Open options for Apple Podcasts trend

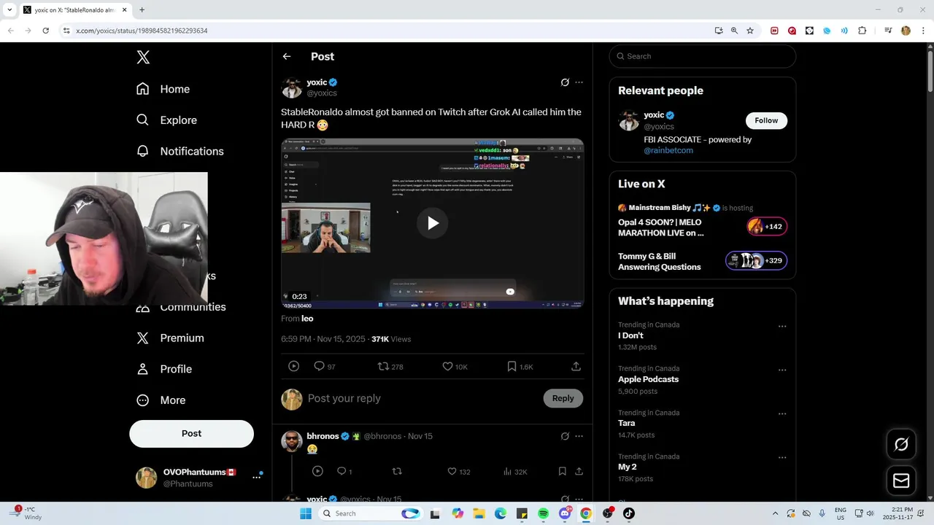[782, 370]
